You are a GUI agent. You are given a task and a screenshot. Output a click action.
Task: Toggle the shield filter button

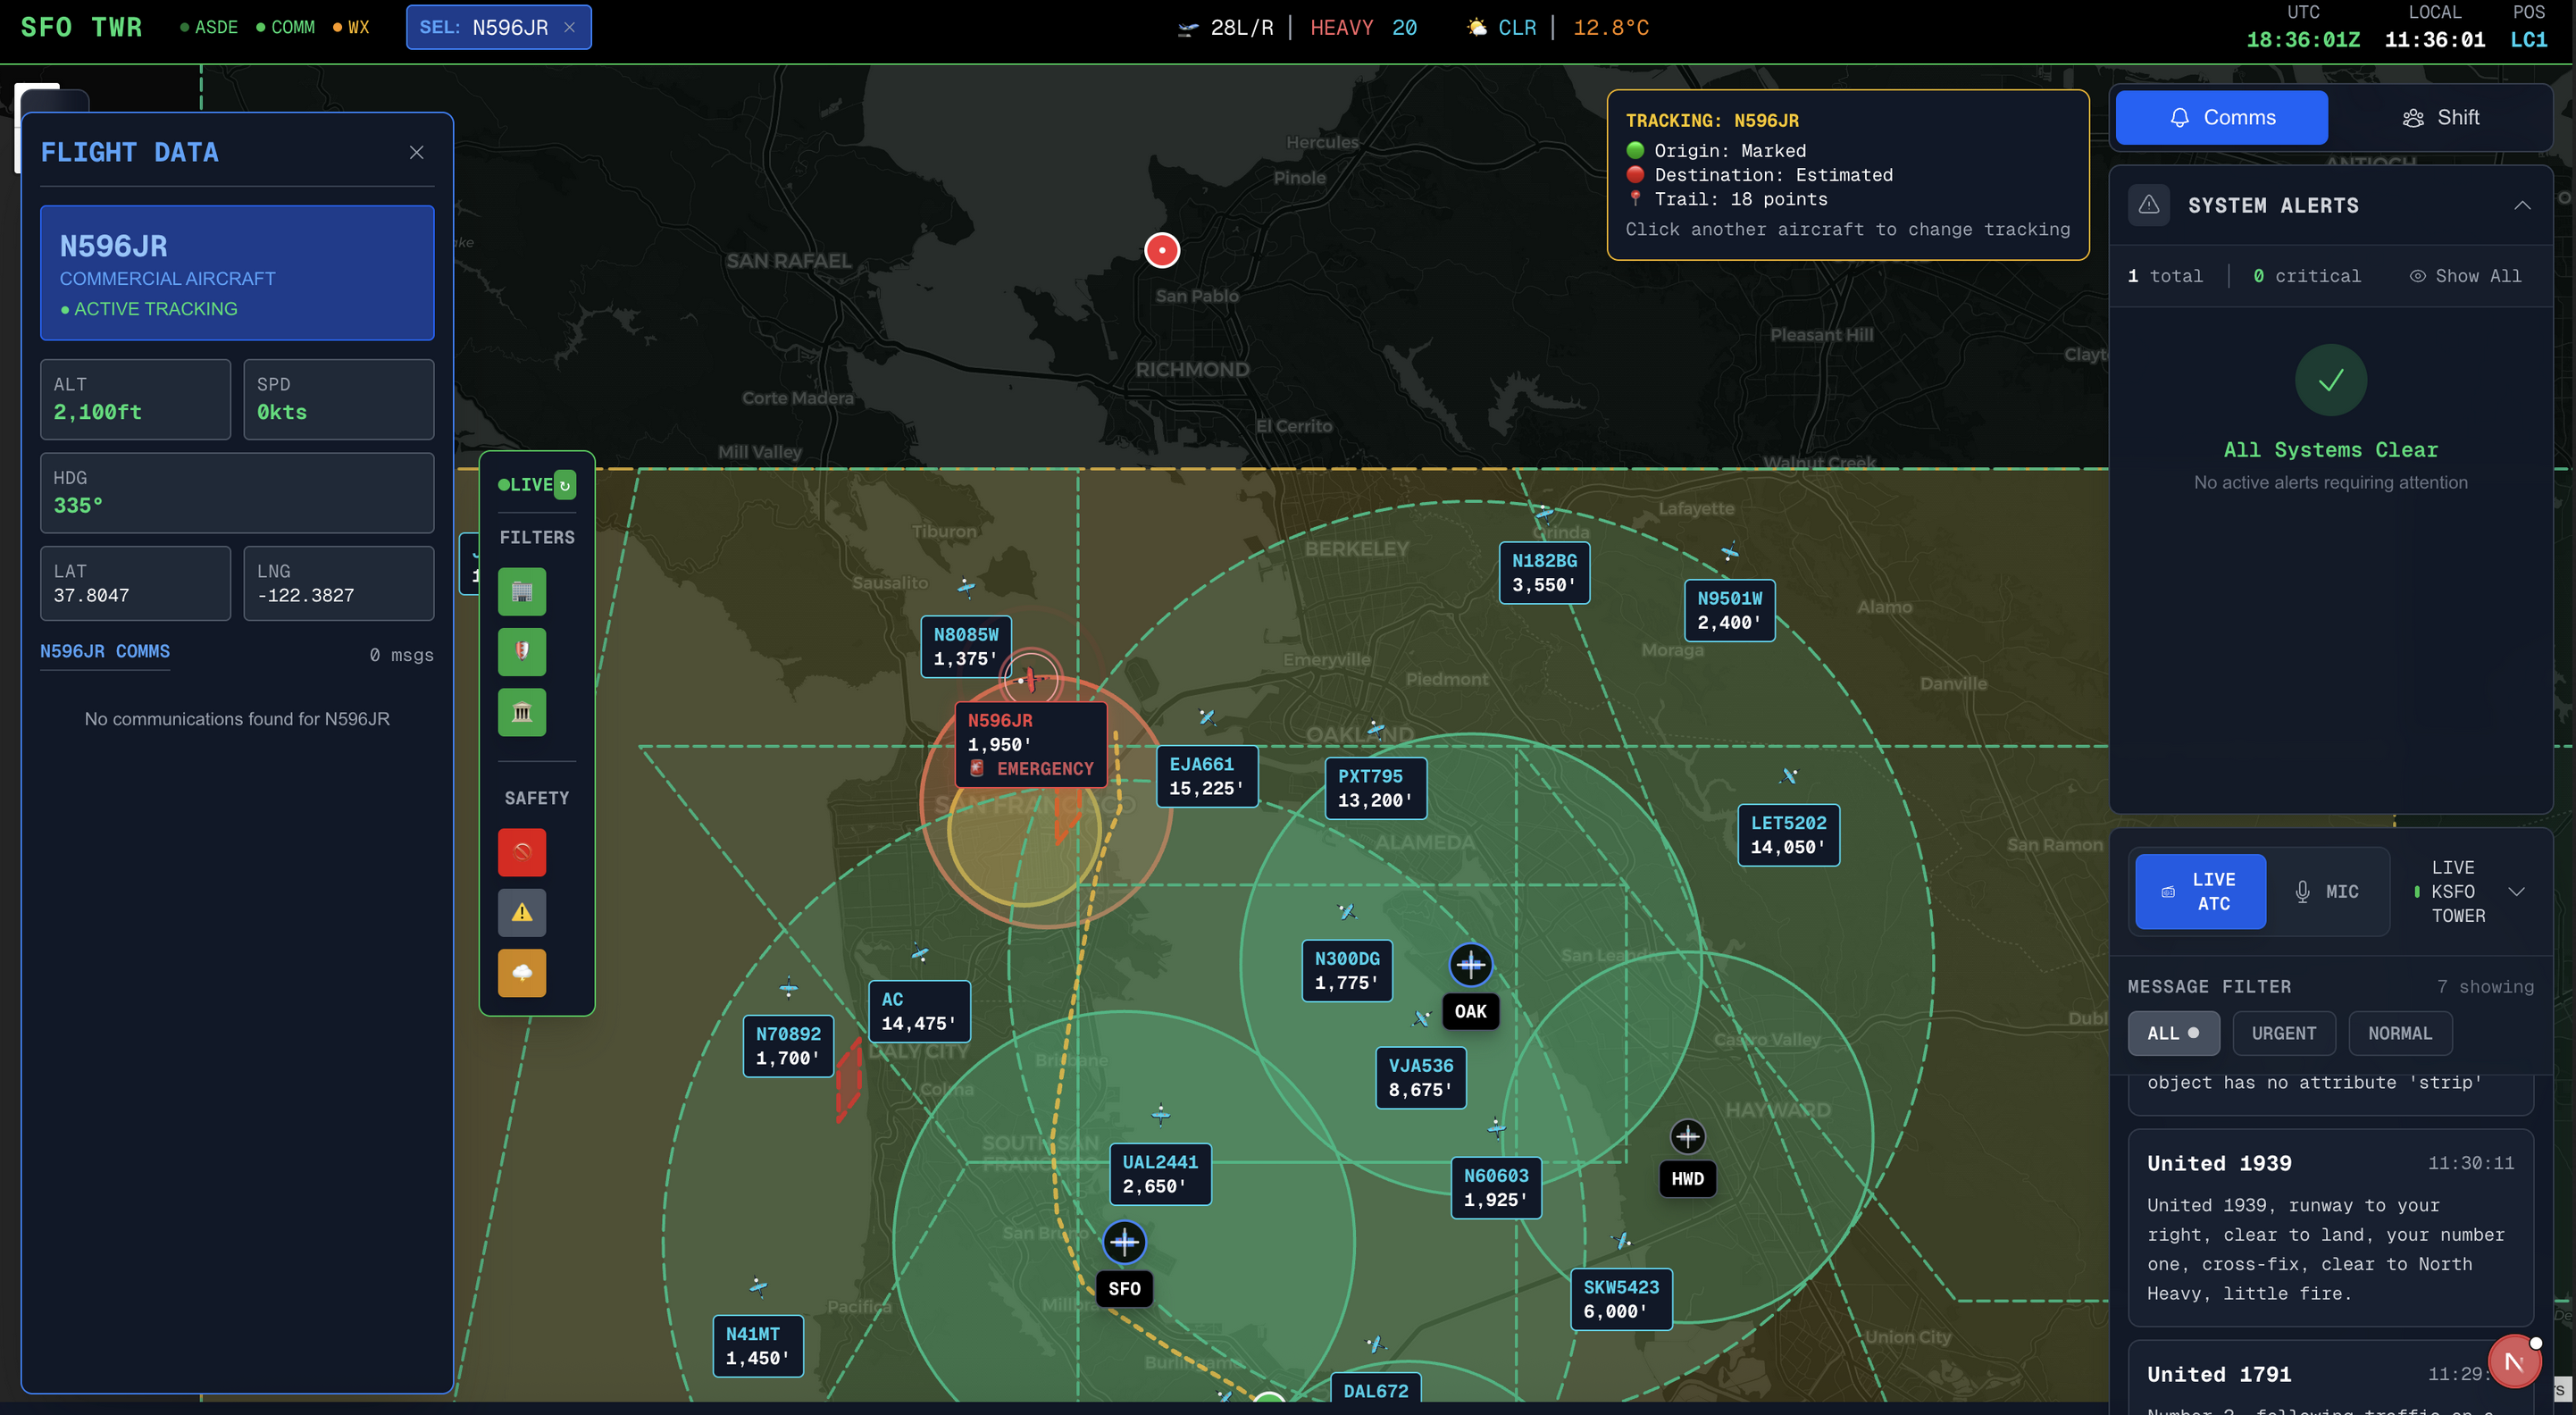click(522, 652)
